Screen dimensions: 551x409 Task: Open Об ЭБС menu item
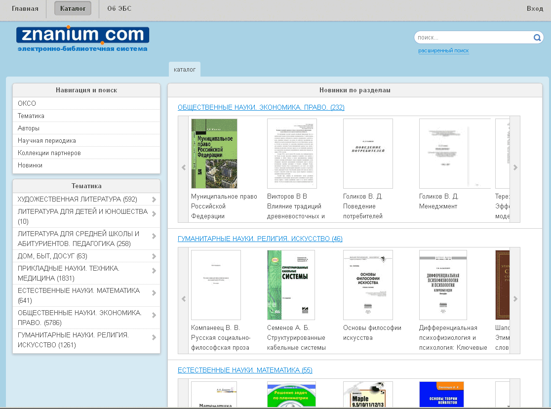click(119, 8)
